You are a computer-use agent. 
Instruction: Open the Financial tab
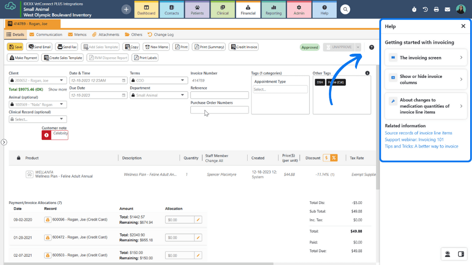point(248,10)
